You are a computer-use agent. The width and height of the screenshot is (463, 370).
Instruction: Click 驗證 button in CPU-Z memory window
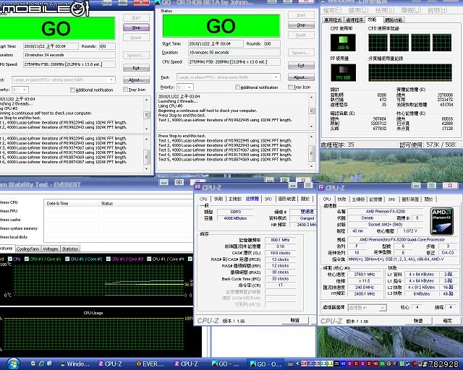pyautogui.click(x=295, y=320)
